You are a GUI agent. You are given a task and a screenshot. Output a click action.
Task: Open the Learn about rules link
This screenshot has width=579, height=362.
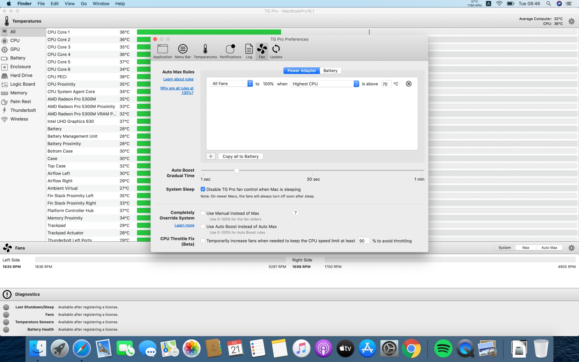(x=178, y=79)
